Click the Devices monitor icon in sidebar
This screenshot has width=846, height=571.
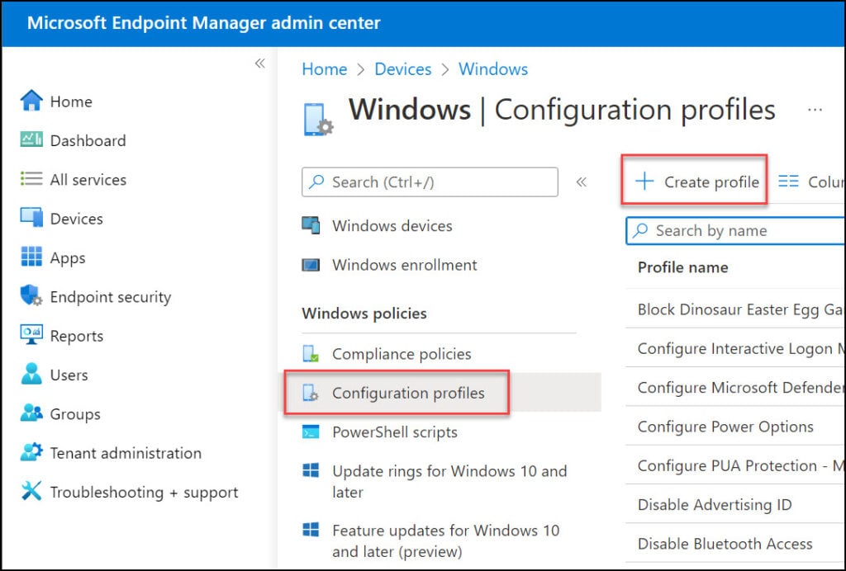(31, 218)
